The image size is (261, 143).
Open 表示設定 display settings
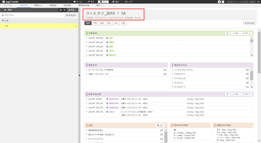coord(250,23)
